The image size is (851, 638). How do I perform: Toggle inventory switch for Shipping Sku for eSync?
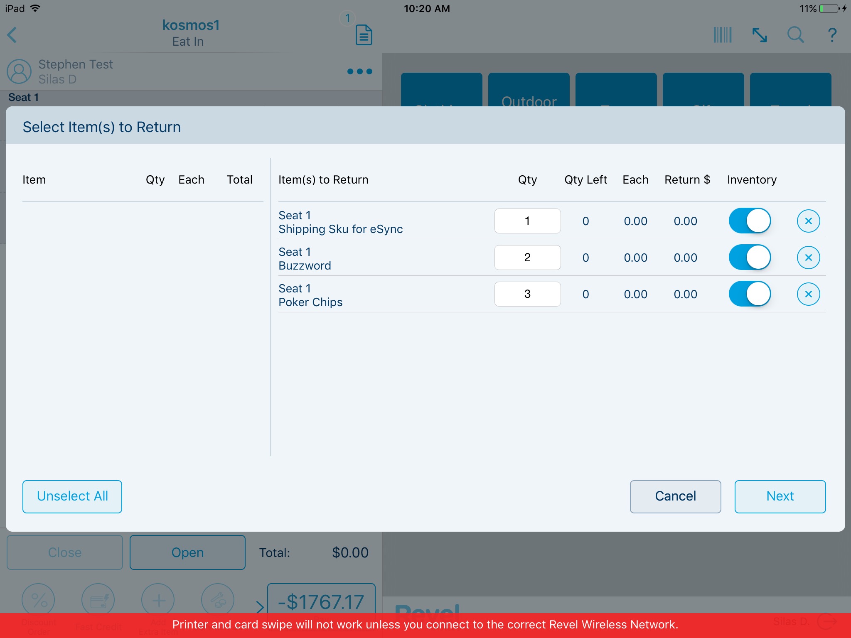click(750, 221)
